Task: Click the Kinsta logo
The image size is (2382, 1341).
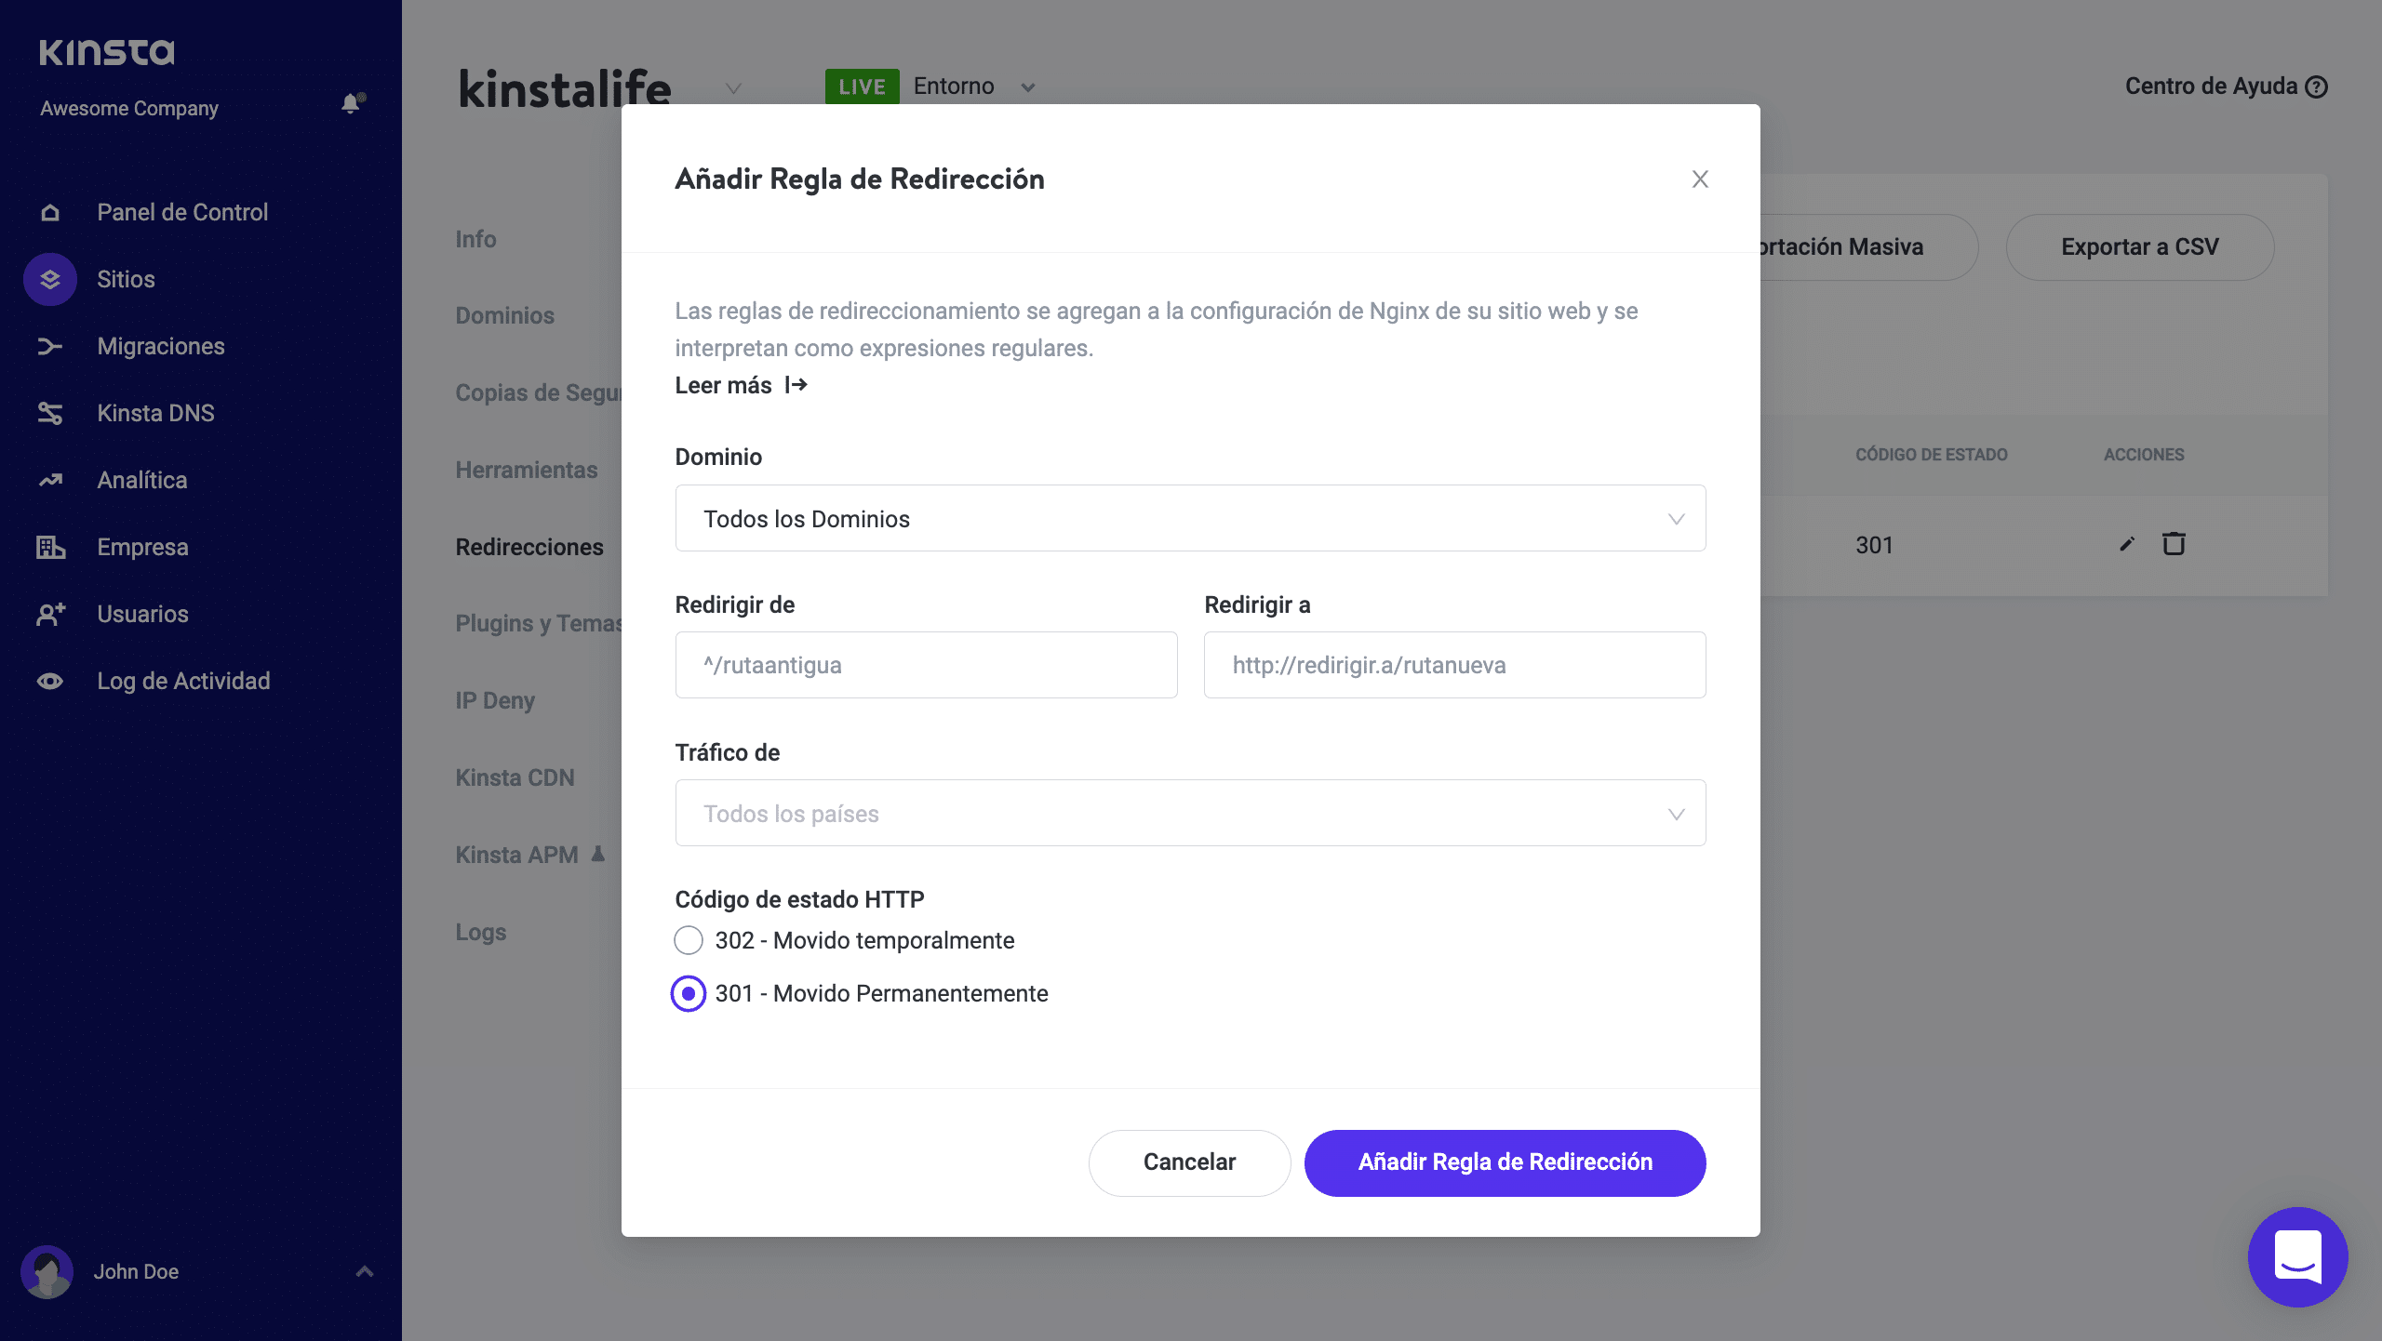Action: click(107, 52)
